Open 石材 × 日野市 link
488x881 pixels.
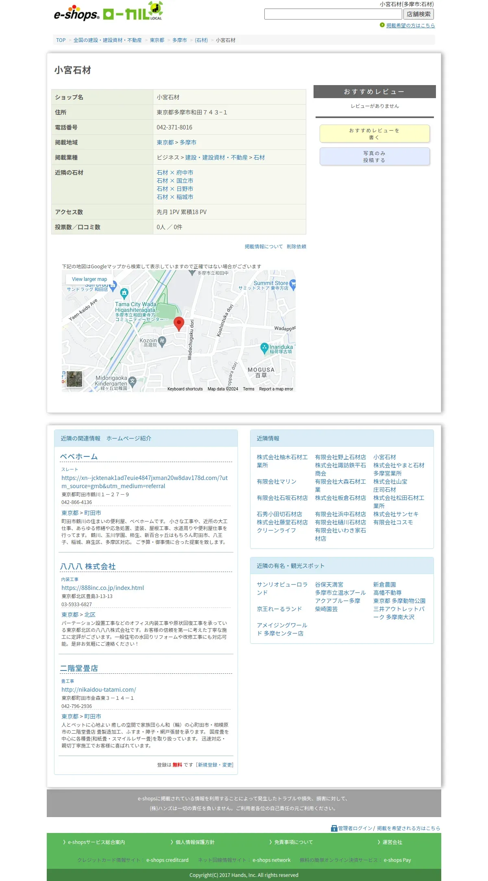(x=175, y=189)
